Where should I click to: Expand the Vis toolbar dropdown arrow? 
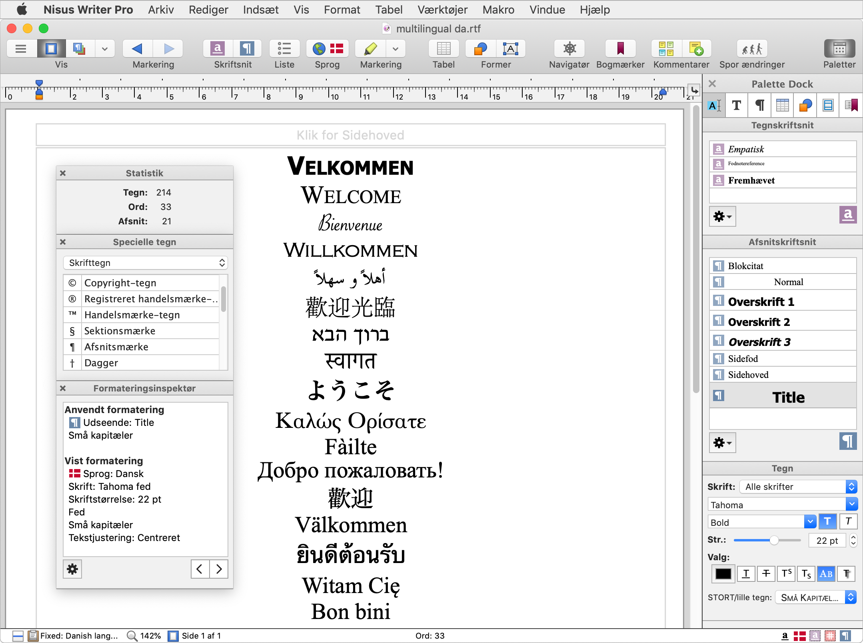[105, 49]
